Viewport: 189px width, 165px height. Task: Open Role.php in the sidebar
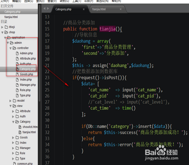[25, 90]
